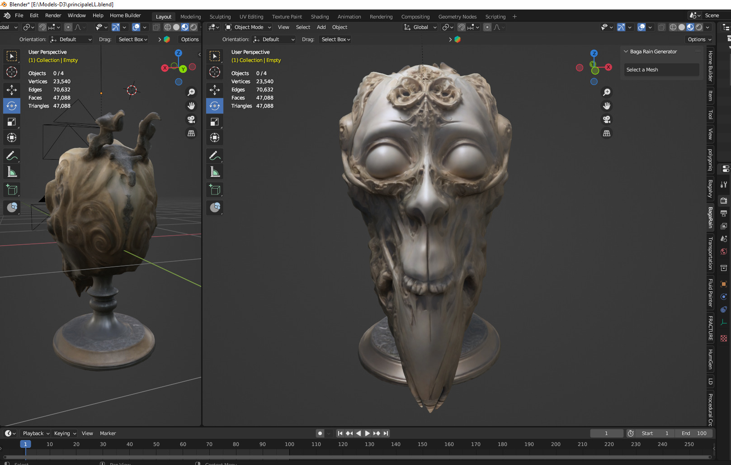
Task: Open Texture properties checker icon
Action: coord(724,338)
